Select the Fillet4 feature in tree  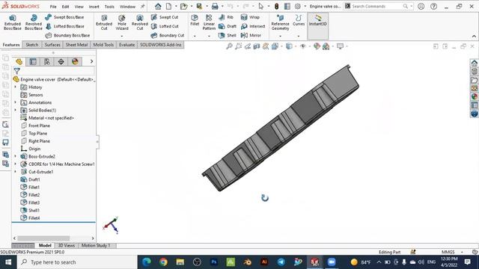tap(30, 218)
